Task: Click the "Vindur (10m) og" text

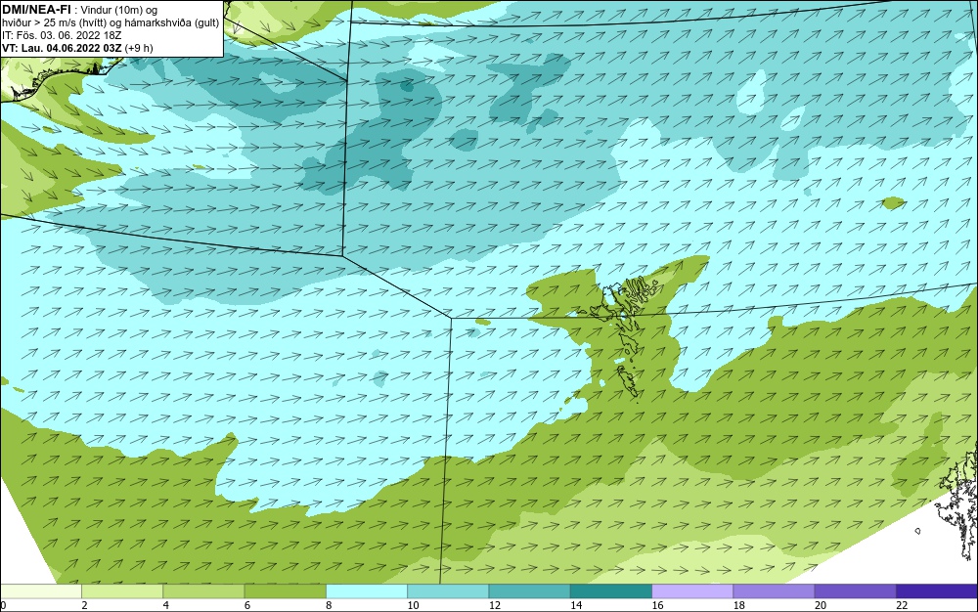Action: click(x=119, y=10)
